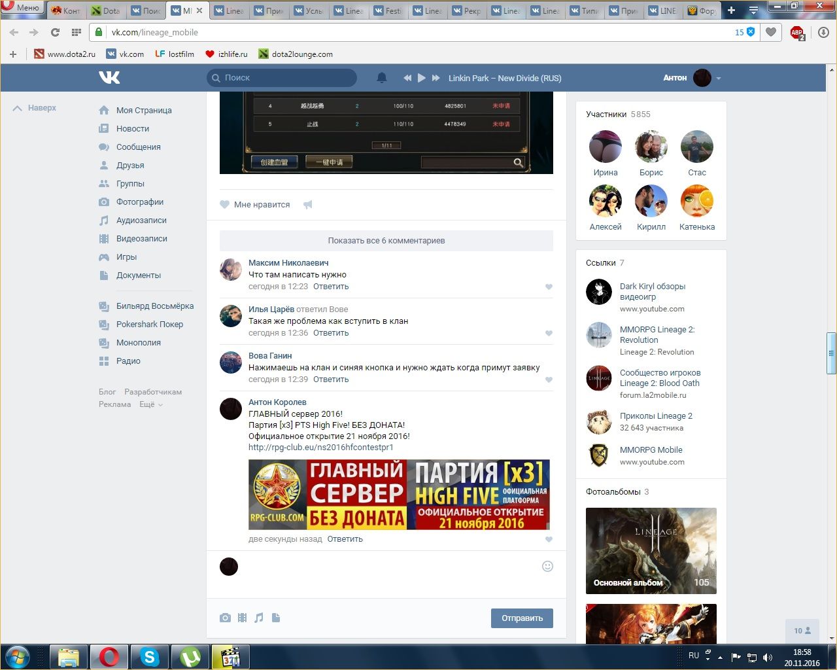Open notifications bell in VK header
The height and width of the screenshot is (670, 837).
[x=382, y=78]
